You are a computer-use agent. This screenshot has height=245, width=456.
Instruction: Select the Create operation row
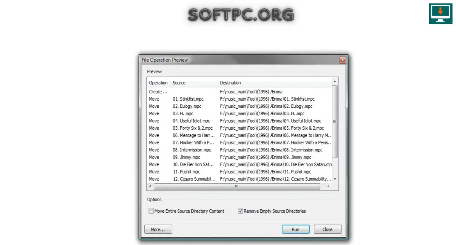coord(239,92)
